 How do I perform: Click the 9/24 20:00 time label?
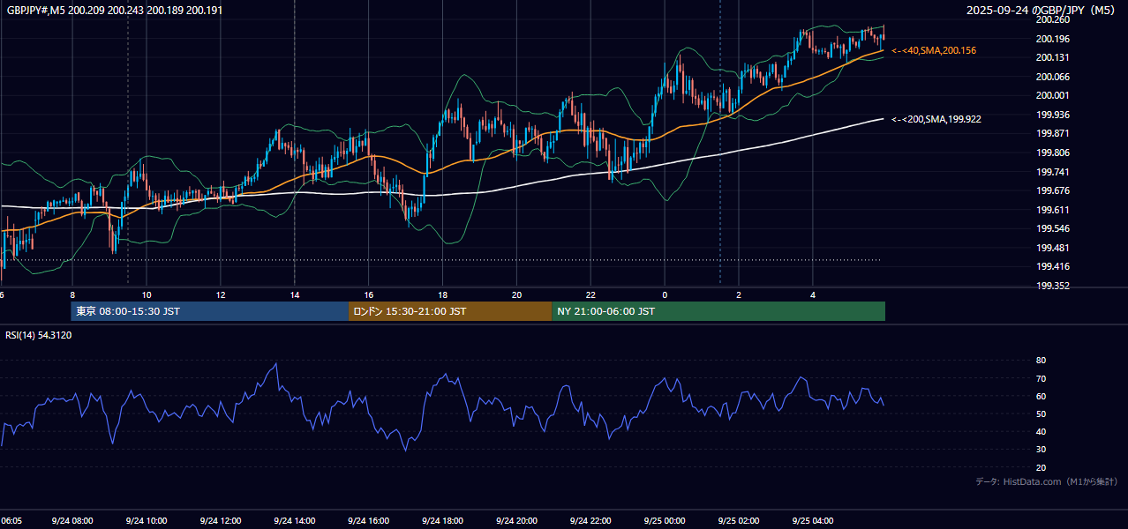[515, 520]
